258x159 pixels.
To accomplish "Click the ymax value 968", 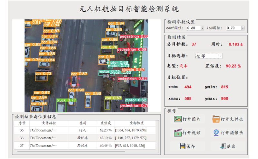I will (224, 99).
